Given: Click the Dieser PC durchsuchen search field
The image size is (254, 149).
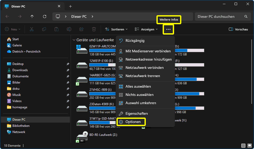Looking at the screenshot, I should 219,16.
